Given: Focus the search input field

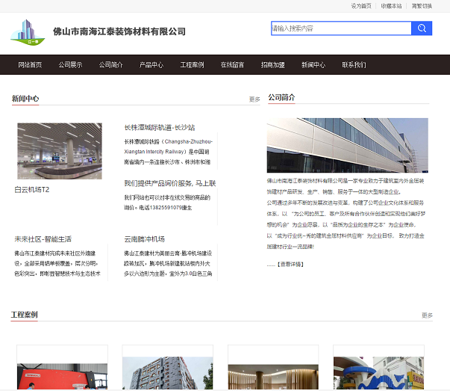Looking at the screenshot, I should pyautogui.click(x=340, y=28).
